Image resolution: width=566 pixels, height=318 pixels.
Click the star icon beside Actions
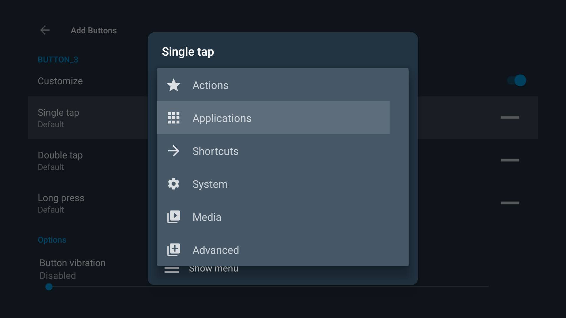[174, 85]
